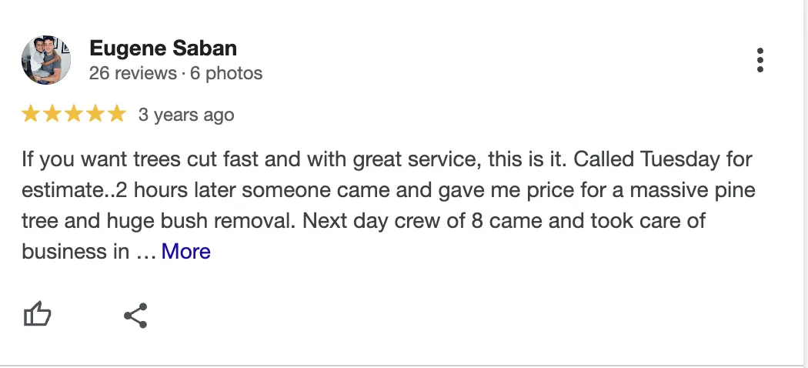
Task: Click the ellipsis before the More link
Action: pyautogui.click(x=146, y=254)
